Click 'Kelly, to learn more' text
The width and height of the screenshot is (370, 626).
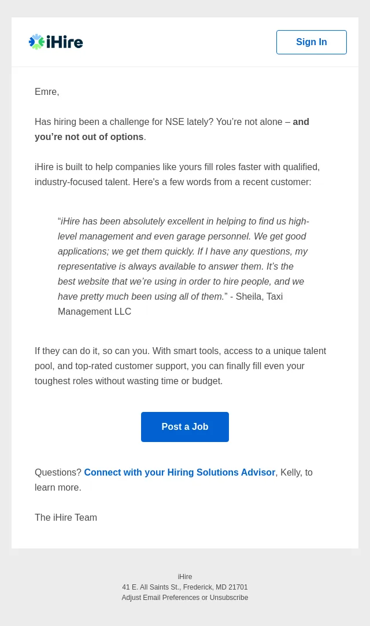coord(173,480)
